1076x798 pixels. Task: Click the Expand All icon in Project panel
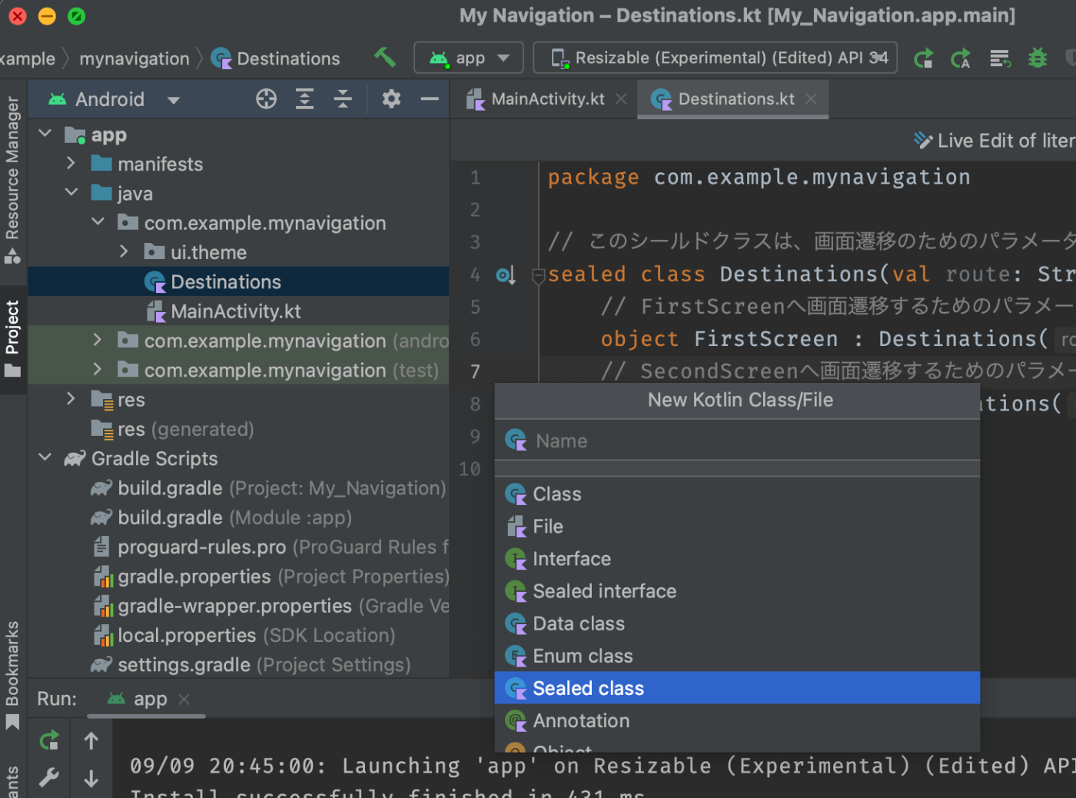(304, 99)
